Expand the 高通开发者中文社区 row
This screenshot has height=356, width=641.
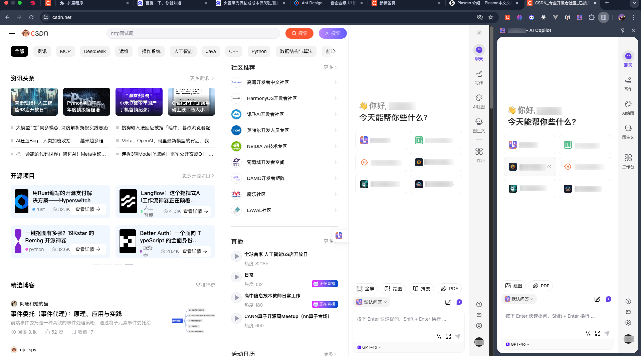click(284, 82)
